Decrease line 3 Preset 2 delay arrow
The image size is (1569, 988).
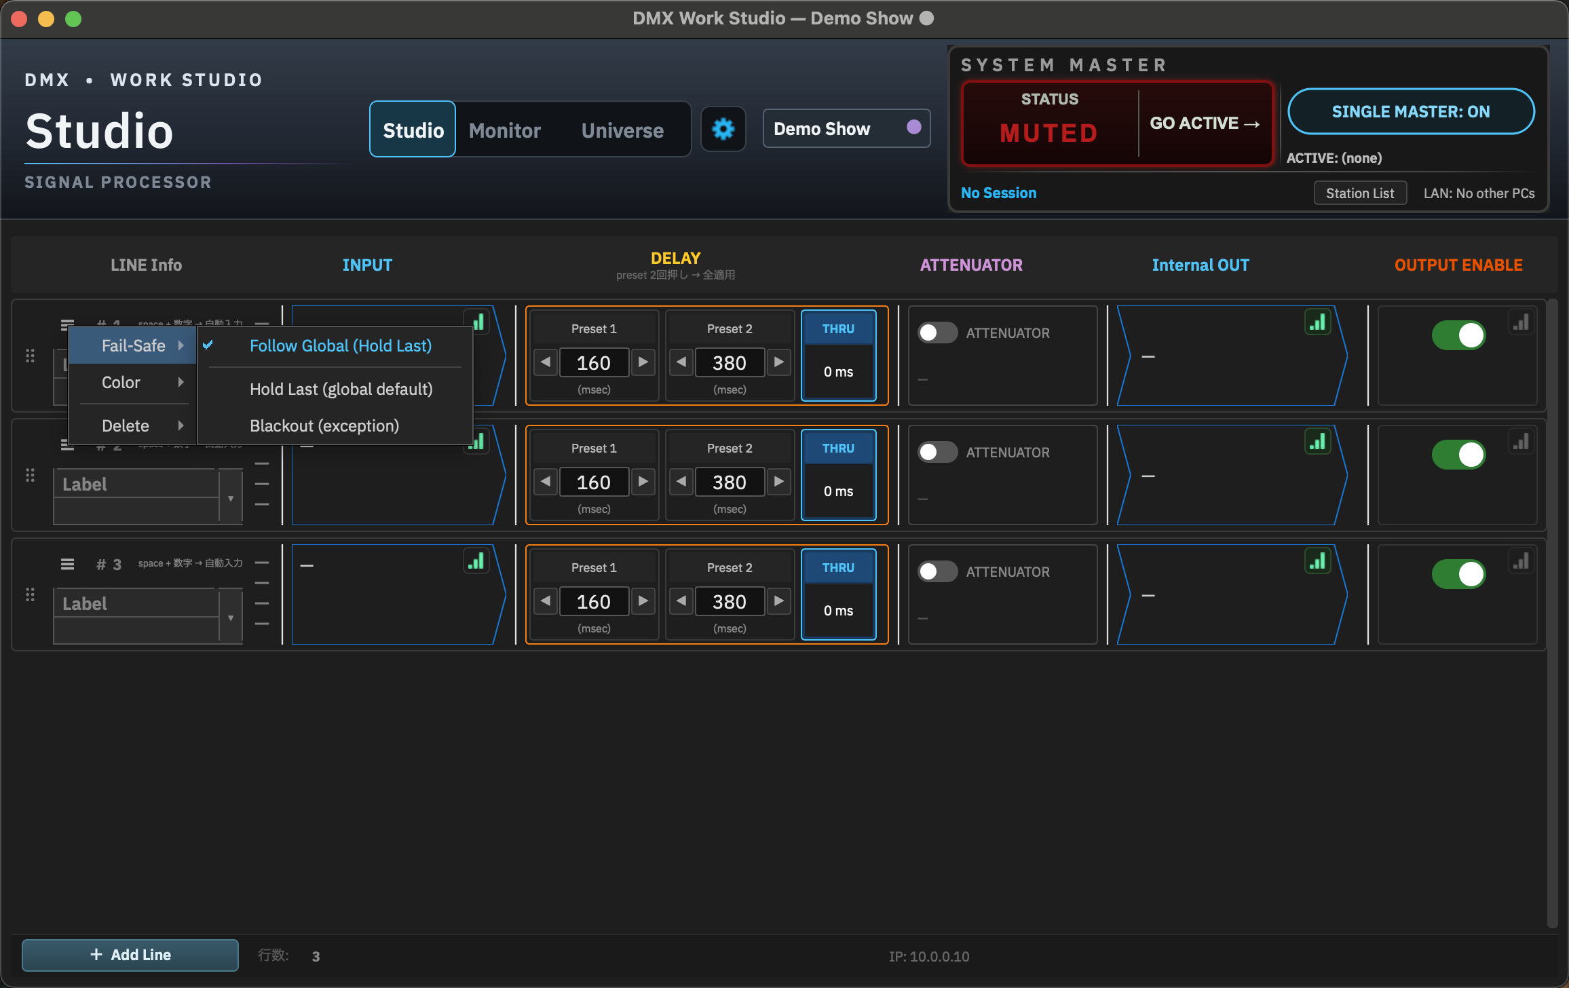[x=681, y=601]
